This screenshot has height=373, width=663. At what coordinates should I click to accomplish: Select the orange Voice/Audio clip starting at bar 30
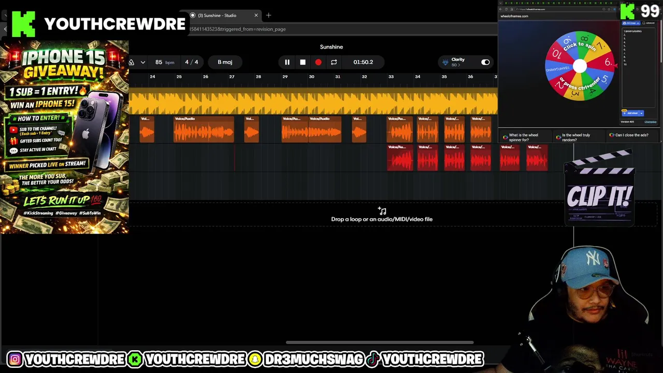pyautogui.click(x=326, y=129)
